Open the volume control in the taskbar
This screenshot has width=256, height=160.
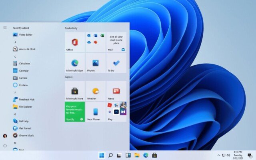click(228, 155)
